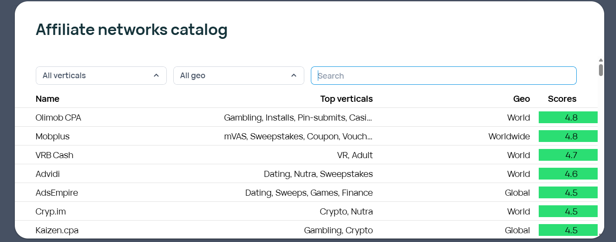This screenshot has height=242, width=616.
Task: Click the Geo column header
Action: [521, 99]
